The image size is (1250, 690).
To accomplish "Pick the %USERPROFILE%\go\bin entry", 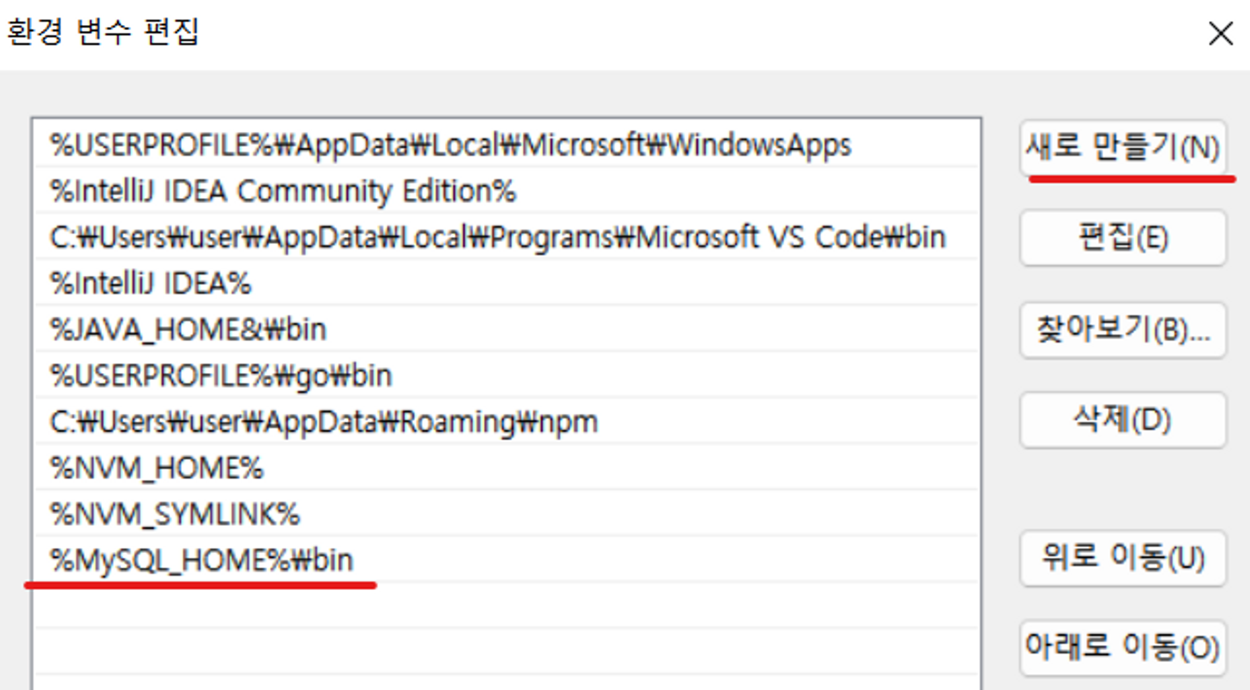I will [221, 376].
